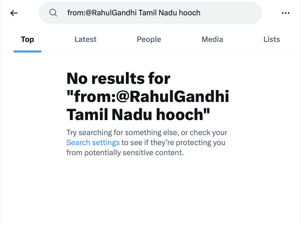Show the Media tab results
Screen dimensions: 301x225
click(x=212, y=39)
